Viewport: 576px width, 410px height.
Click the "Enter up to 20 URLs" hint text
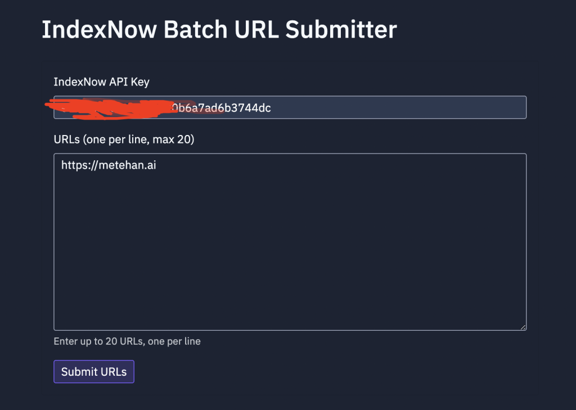[x=127, y=341]
